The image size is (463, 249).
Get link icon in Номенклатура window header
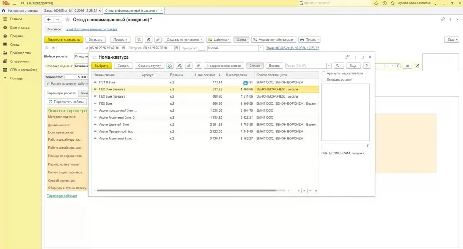click(347, 57)
